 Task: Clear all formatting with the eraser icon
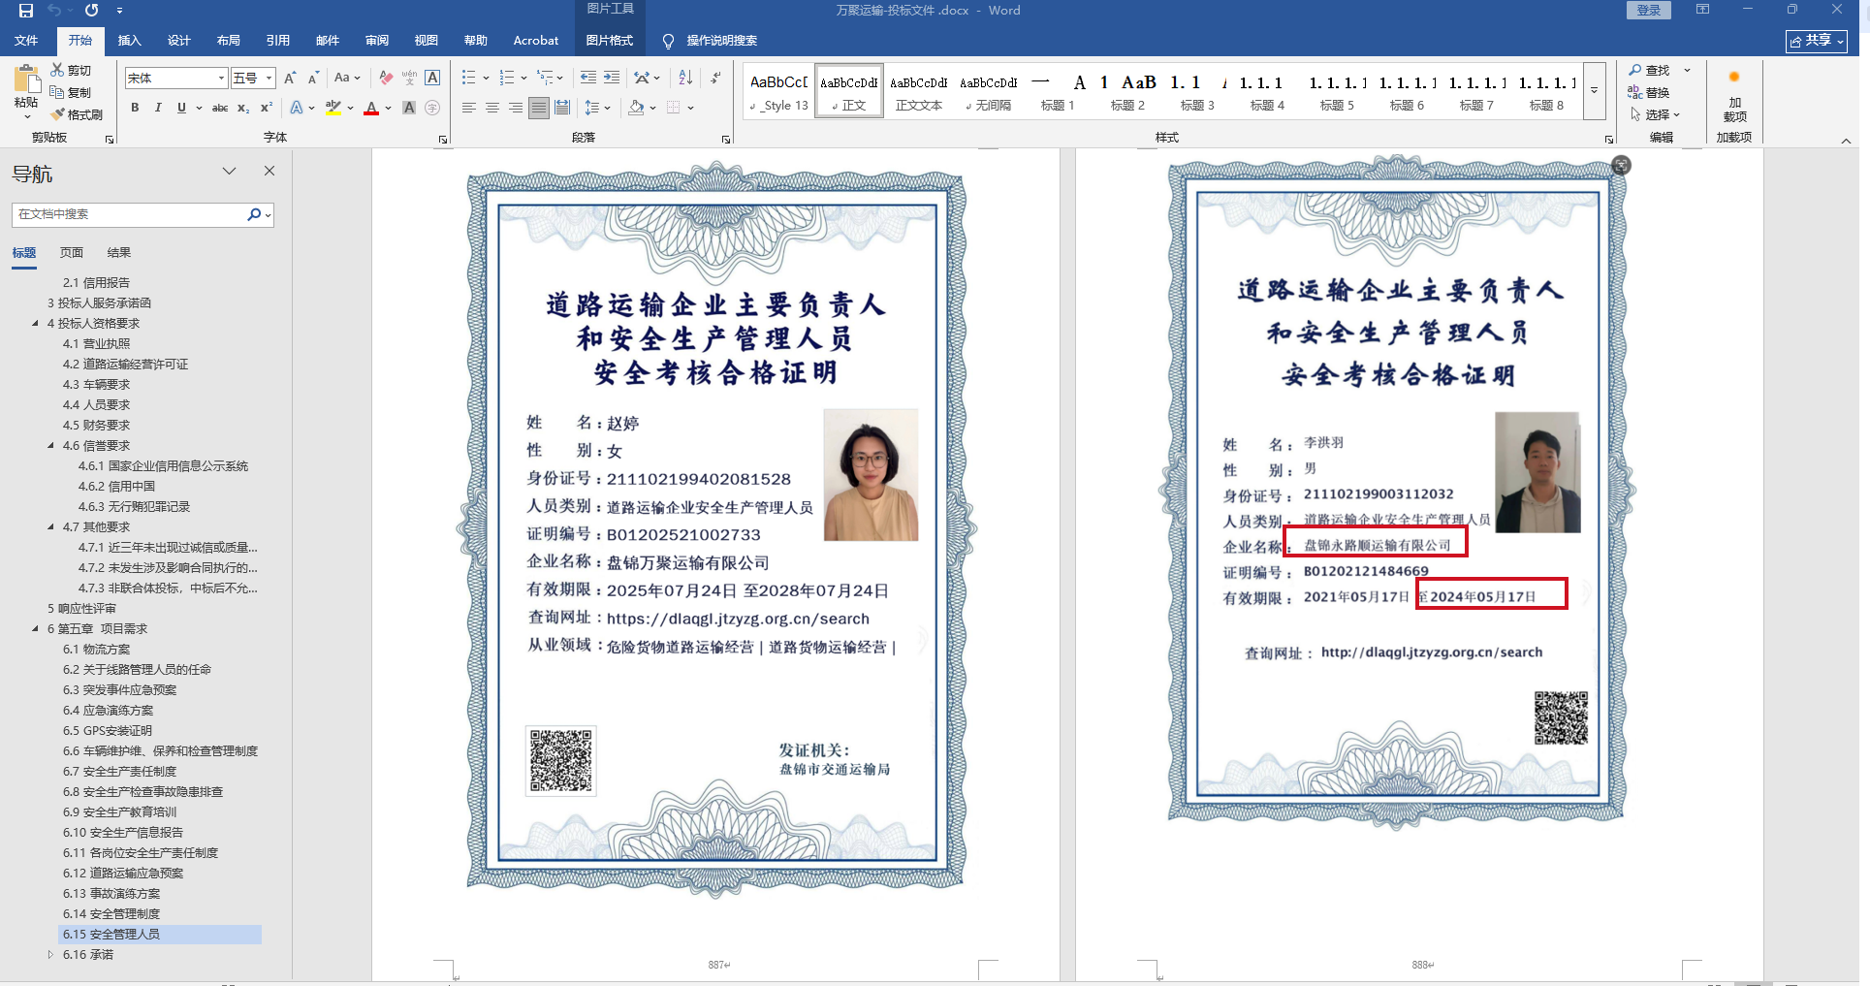tap(387, 78)
